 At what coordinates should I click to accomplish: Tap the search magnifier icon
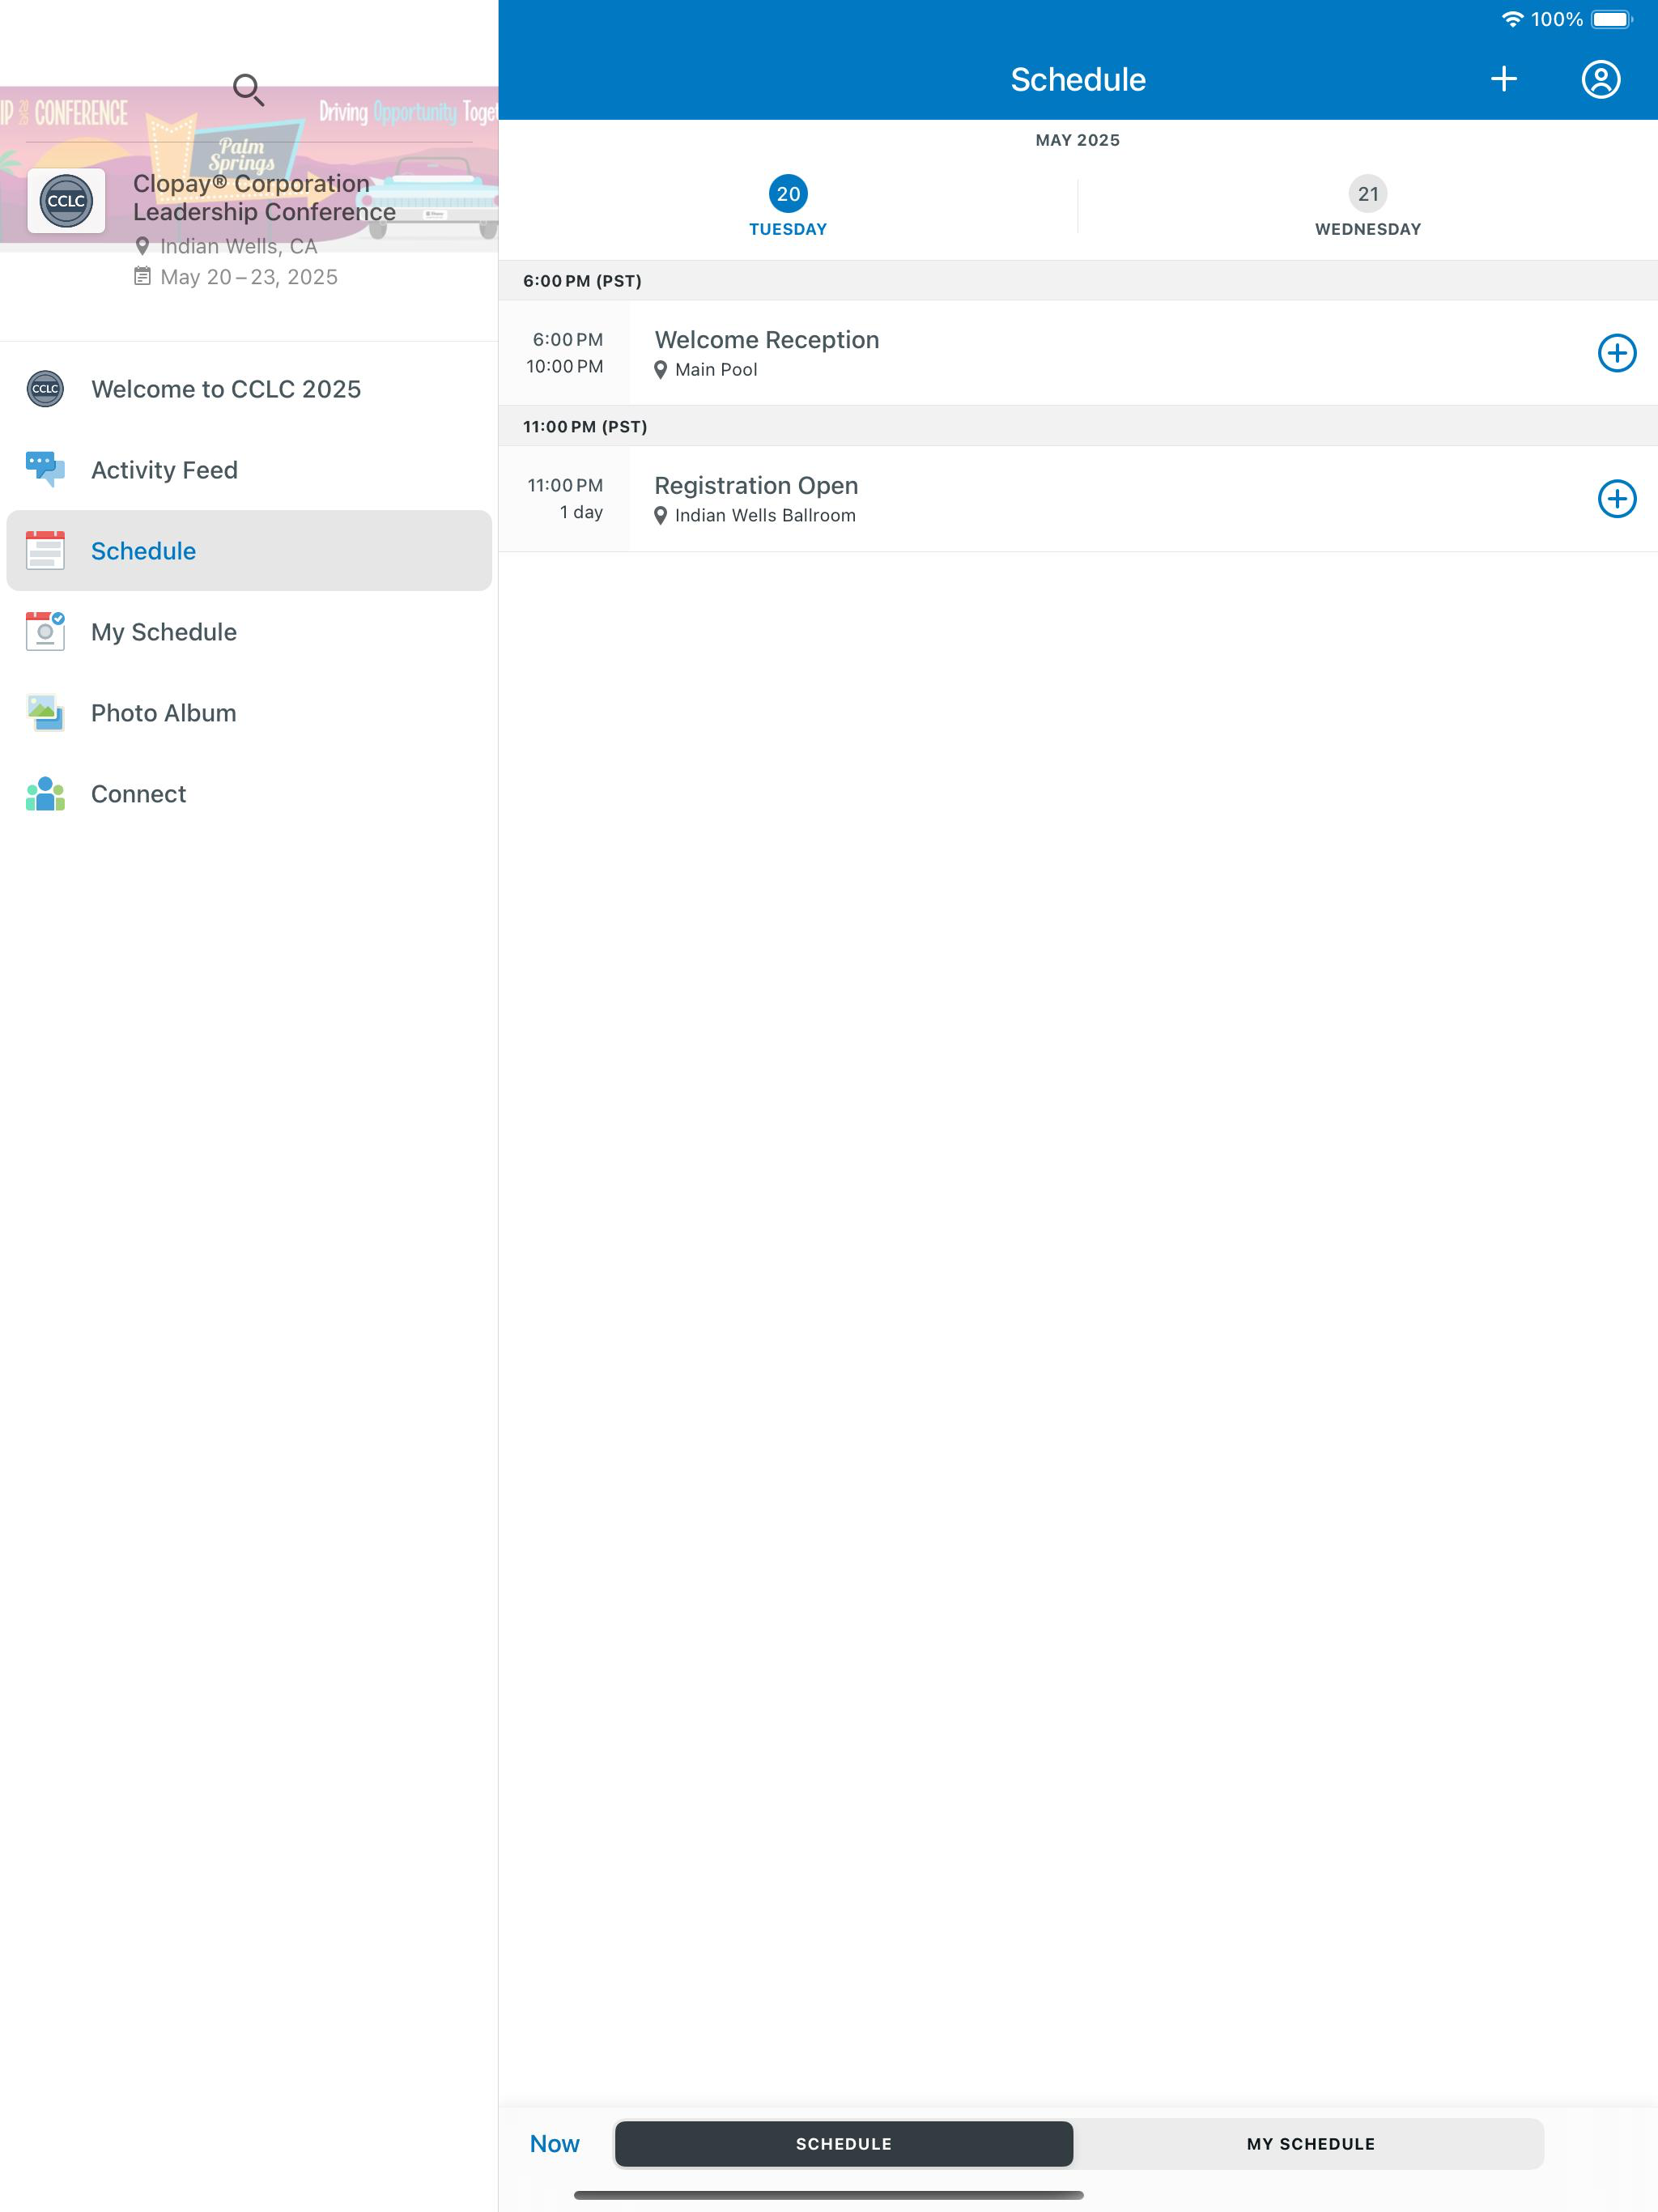tap(248, 90)
